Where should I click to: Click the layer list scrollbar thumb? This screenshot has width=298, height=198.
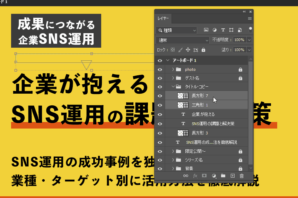pos(251,113)
